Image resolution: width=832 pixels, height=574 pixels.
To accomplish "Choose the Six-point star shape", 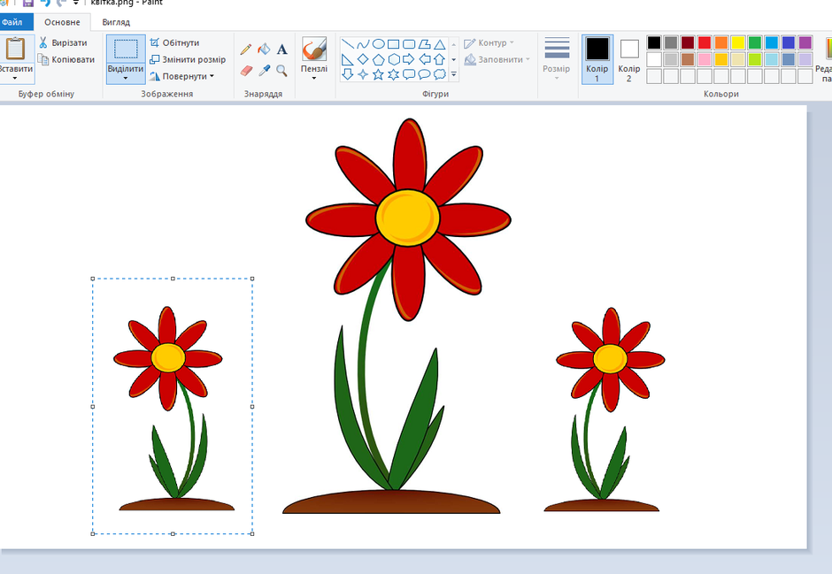I will [393, 74].
